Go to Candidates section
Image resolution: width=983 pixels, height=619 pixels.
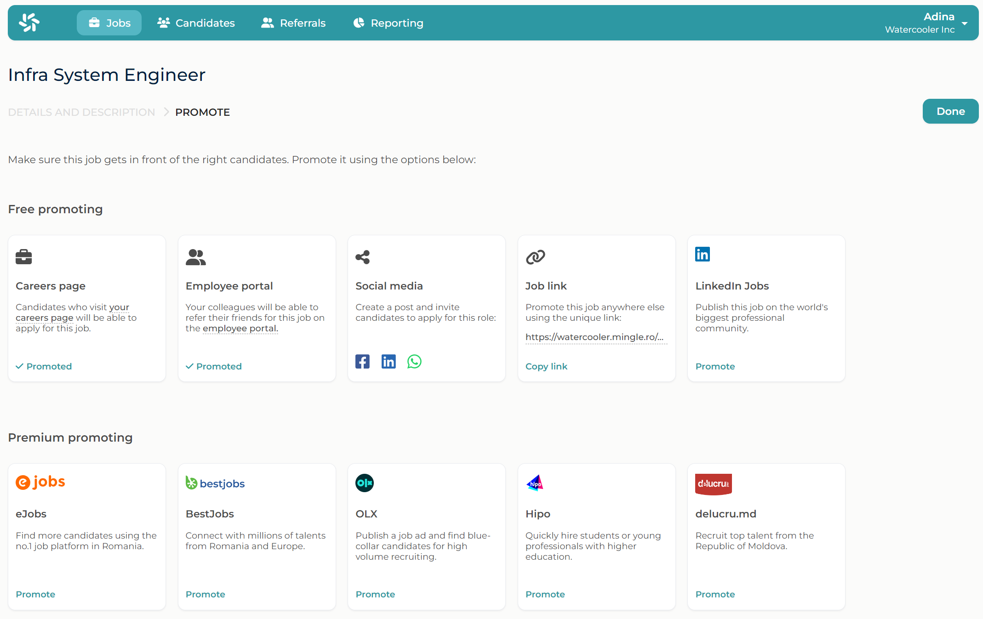(196, 23)
